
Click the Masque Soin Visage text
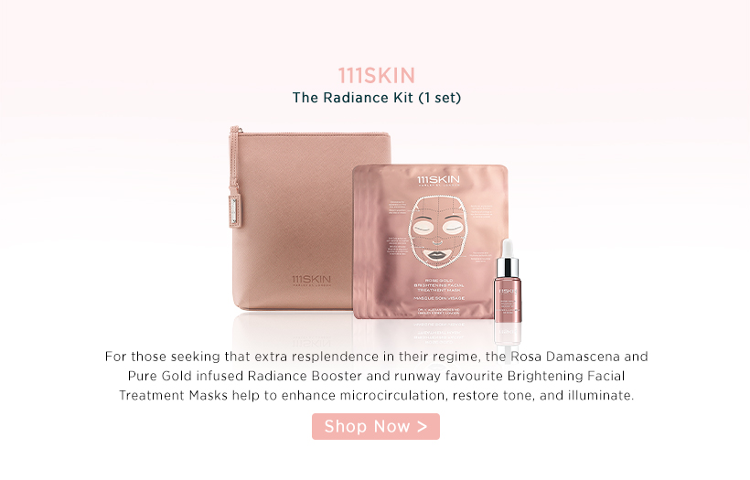[x=439, y=298]
